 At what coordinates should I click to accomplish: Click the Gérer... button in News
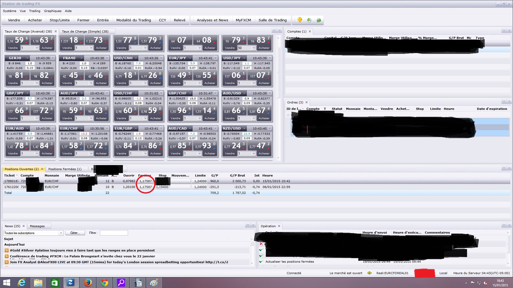[75, 233]
